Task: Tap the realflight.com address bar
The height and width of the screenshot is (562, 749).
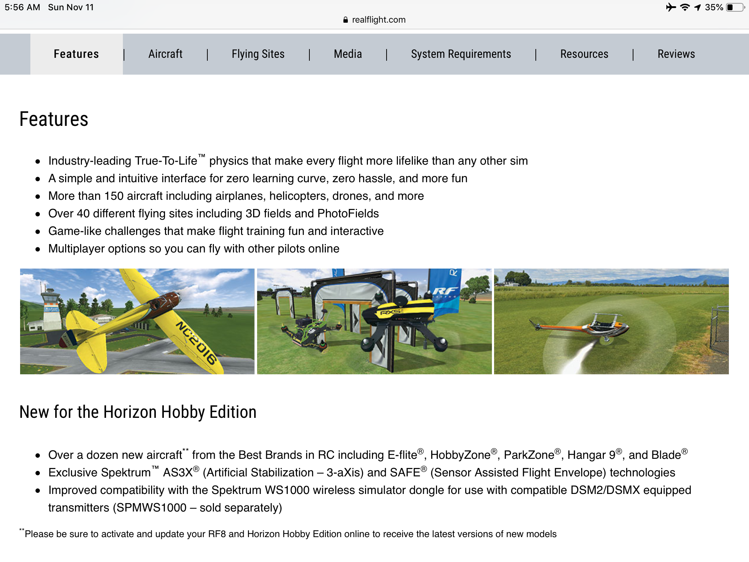Action: tap(379, 20)
